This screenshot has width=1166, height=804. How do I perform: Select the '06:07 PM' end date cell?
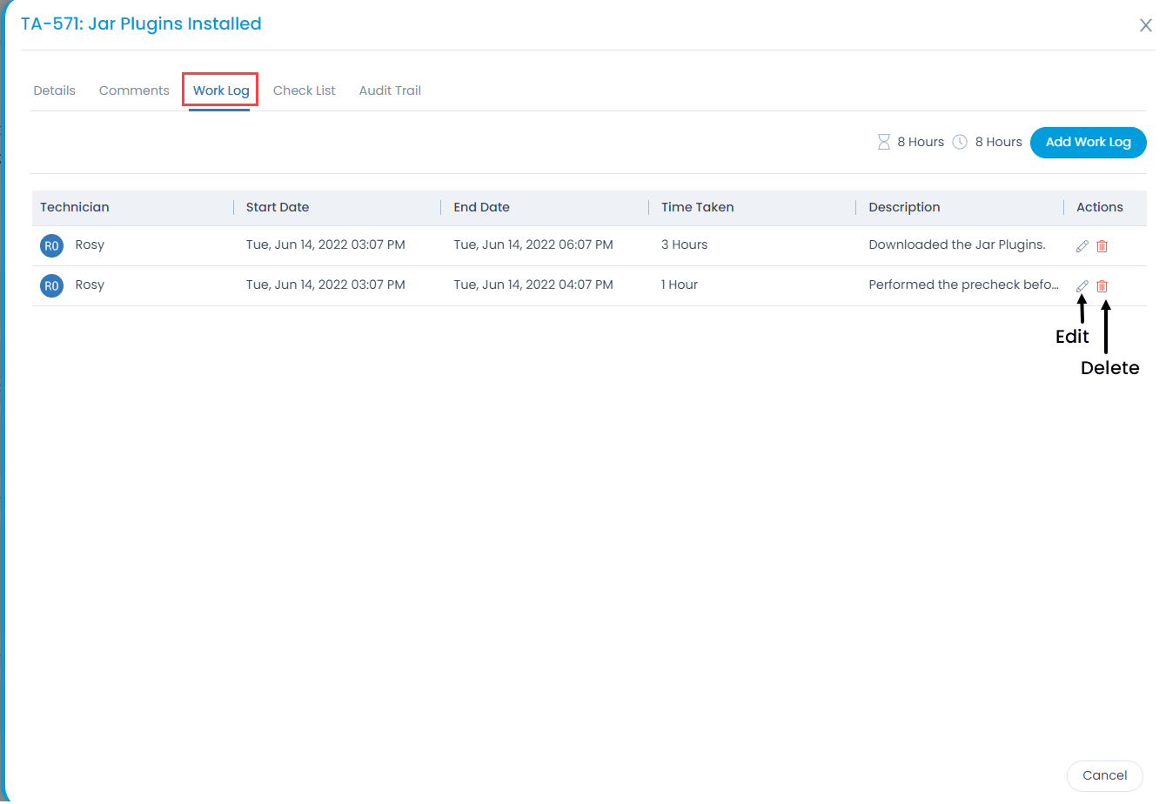(533, 245)
